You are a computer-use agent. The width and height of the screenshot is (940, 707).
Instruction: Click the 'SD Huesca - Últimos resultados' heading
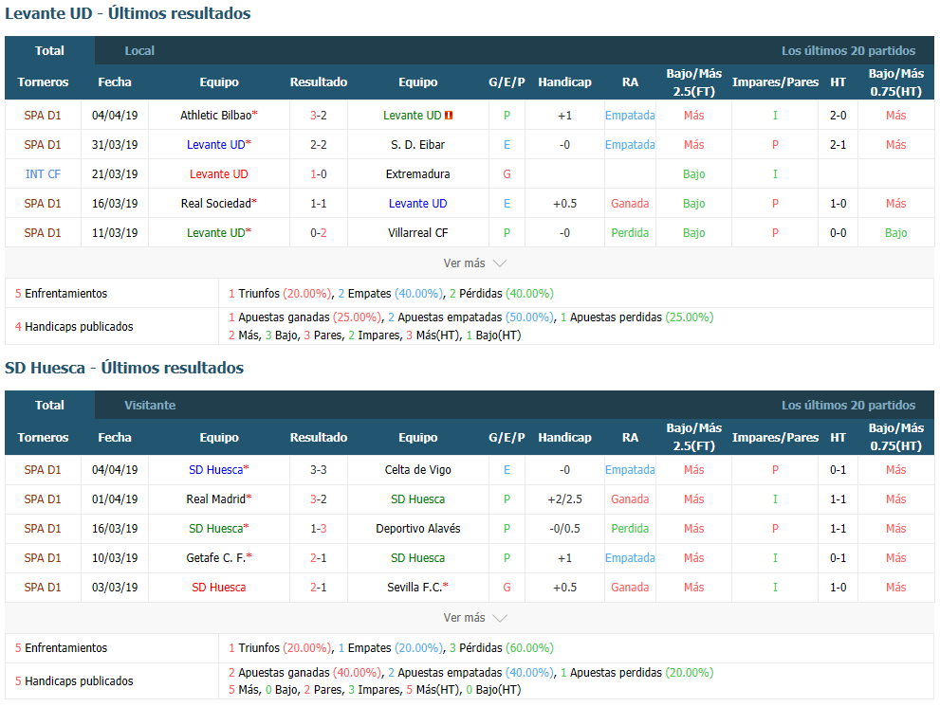[x=124, y=368]
